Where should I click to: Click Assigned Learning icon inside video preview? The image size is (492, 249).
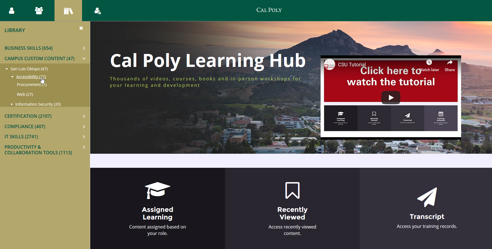coord(341,114)
